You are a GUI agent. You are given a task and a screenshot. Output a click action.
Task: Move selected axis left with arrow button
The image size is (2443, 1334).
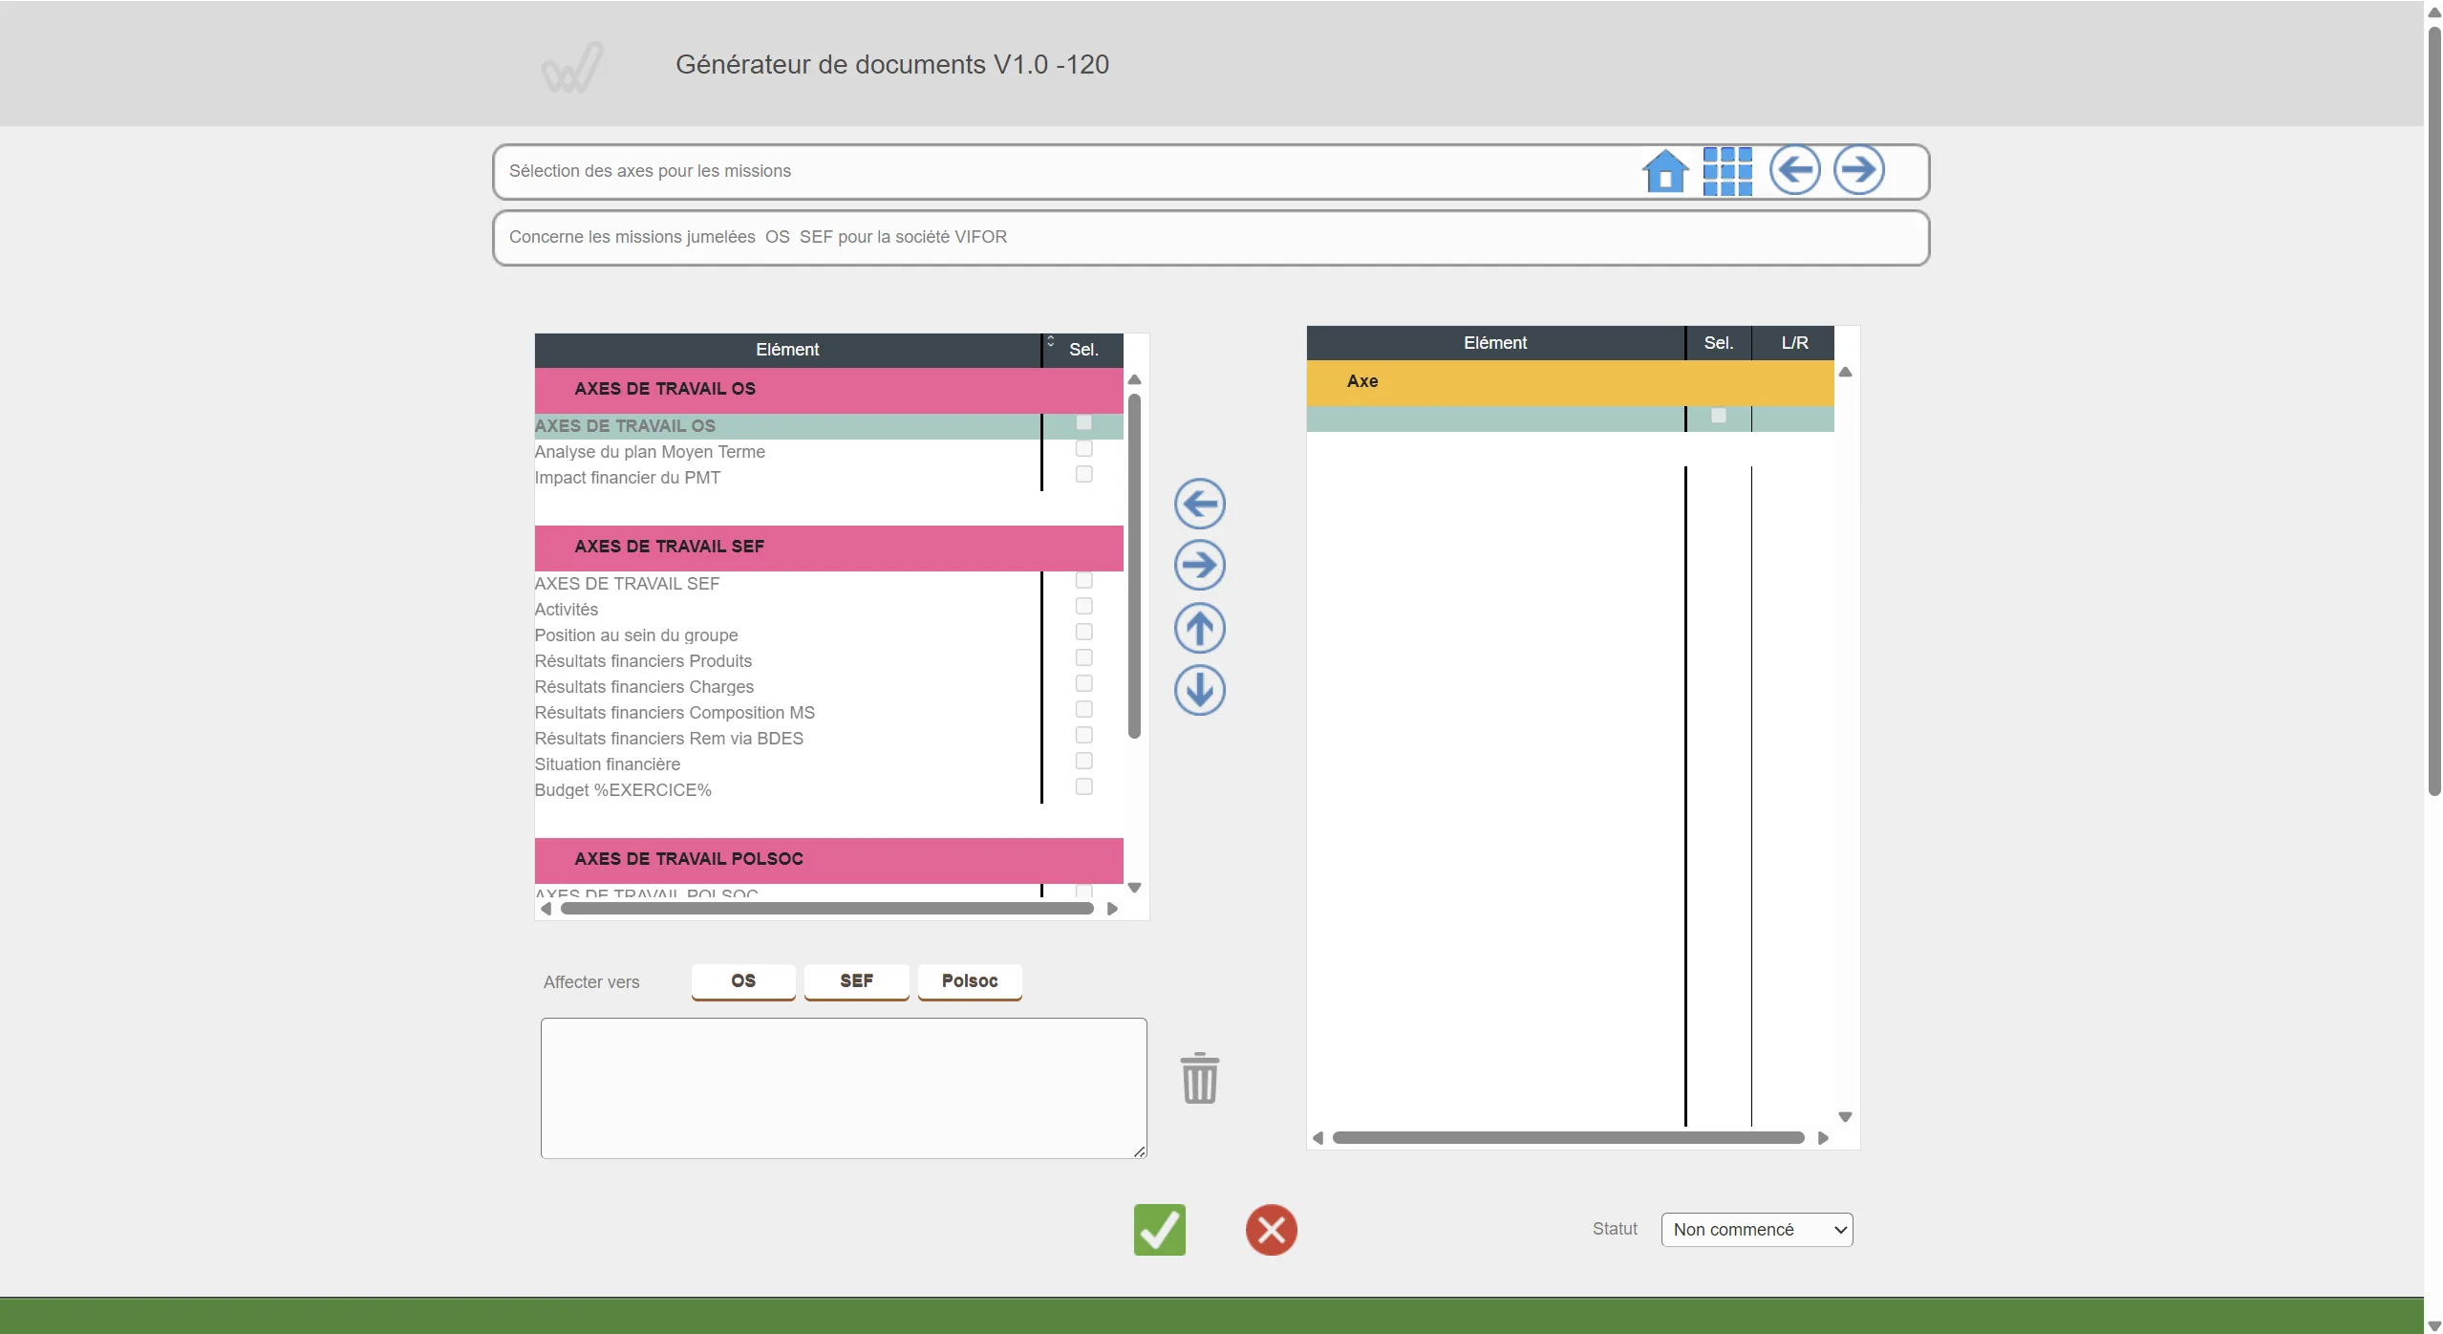tap(1199, 504)
